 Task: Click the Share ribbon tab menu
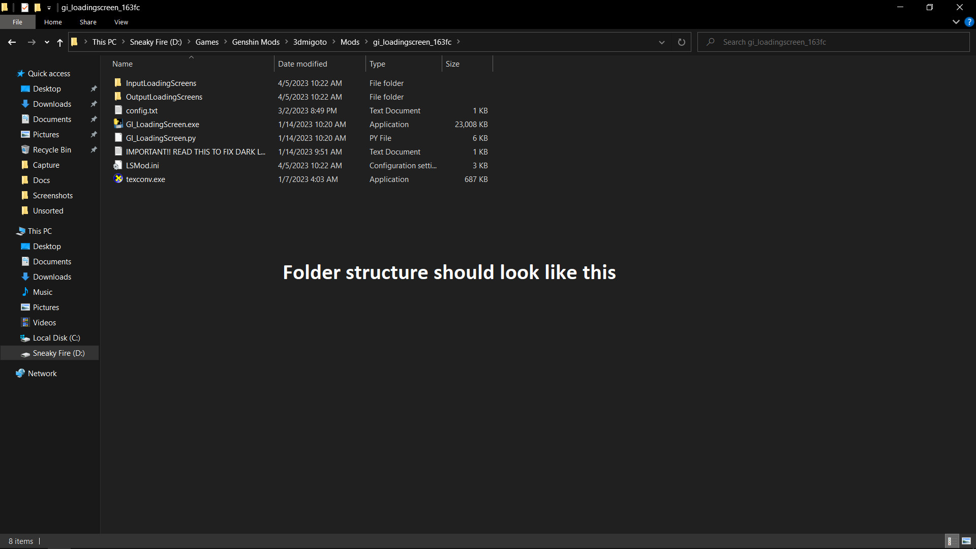[88, 21]
